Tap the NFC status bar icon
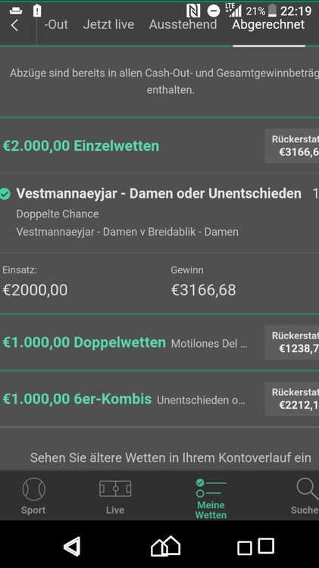The height and width of the screenshot is (568, 319). point(193,11)
